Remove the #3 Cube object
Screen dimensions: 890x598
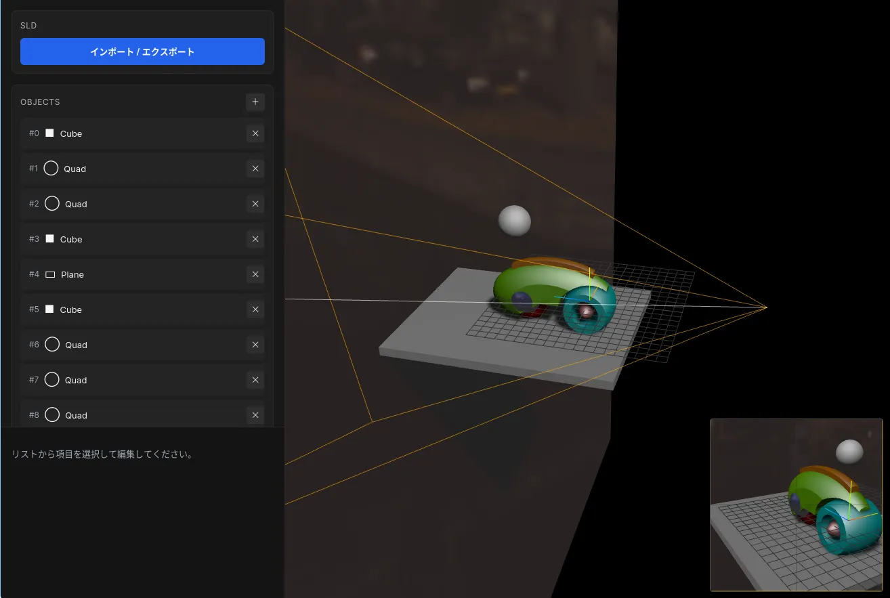tap(255, 239)
